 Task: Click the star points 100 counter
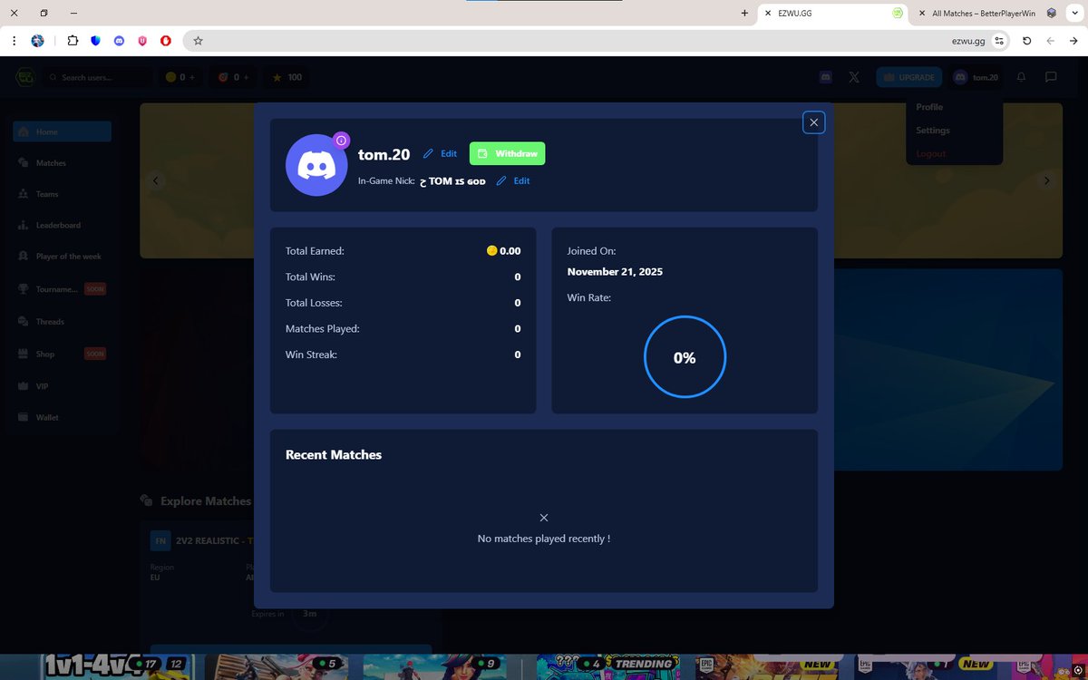(287, 78)
